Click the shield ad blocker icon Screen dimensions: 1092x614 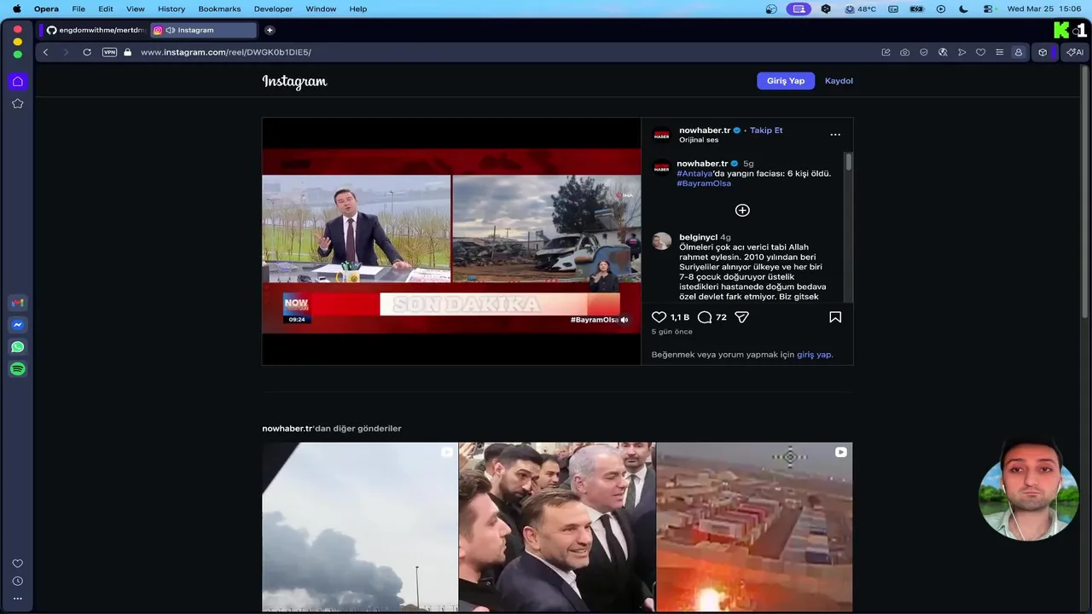coord(924,52)
